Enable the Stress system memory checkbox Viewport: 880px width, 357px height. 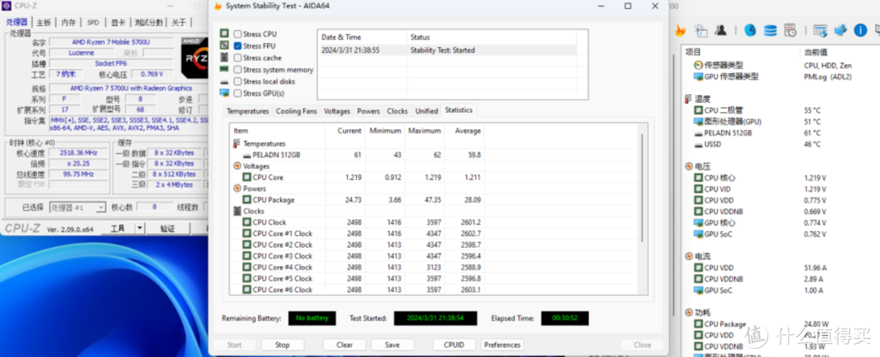(x=238, y=69)
